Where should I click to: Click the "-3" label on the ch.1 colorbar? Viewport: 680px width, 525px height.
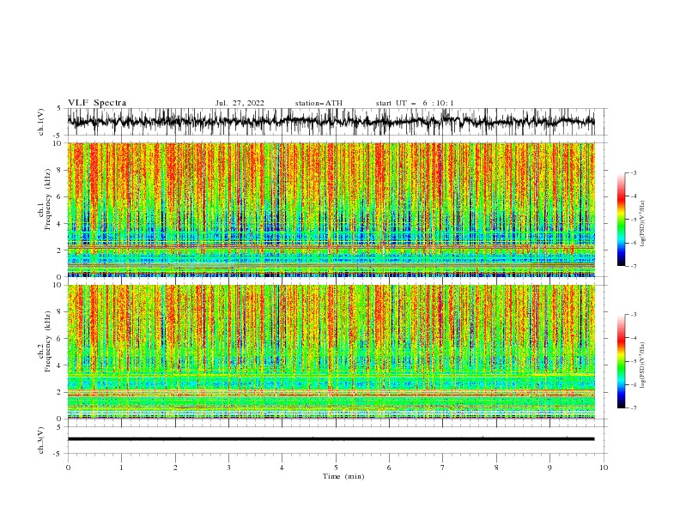click(634, 172)
